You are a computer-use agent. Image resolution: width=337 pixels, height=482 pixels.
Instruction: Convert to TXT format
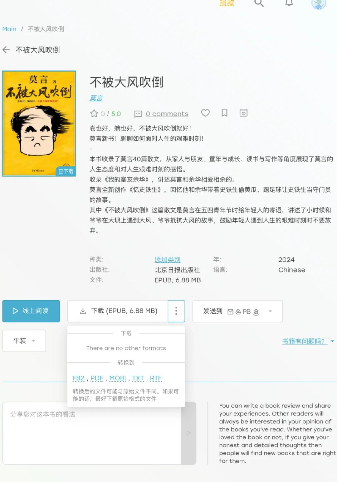138,378
